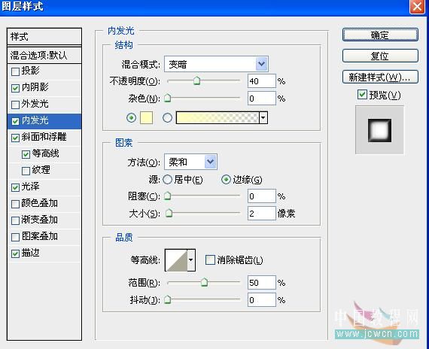Viewport: 429px width, 349px height.
Task: Select the solid color radio button
Action: click(x=131, y=118)
